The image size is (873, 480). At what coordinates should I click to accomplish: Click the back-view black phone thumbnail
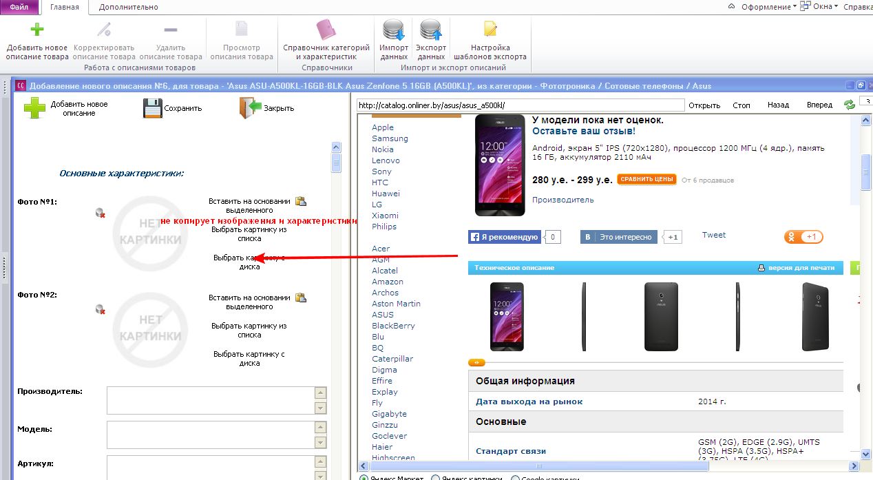(660, 316)
